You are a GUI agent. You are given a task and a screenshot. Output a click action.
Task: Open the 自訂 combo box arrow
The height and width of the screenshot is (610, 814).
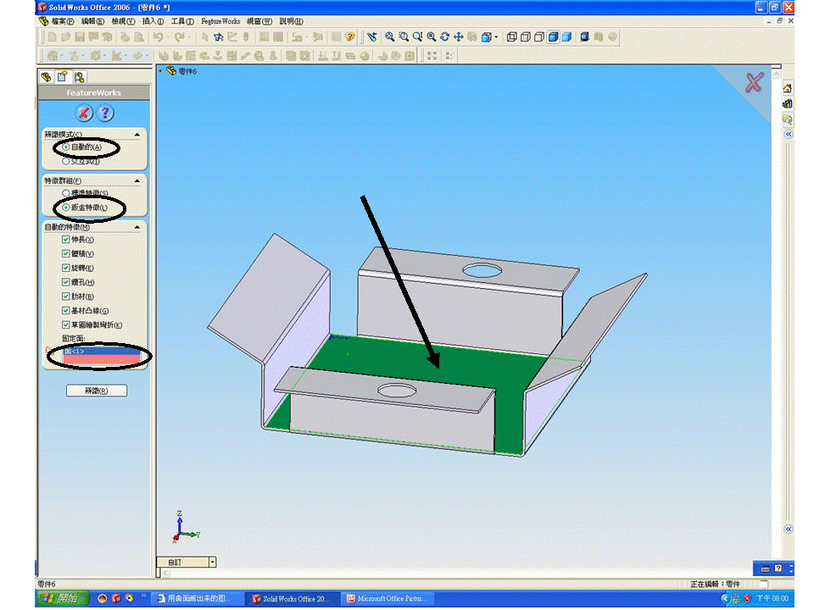tap(212, 563)
